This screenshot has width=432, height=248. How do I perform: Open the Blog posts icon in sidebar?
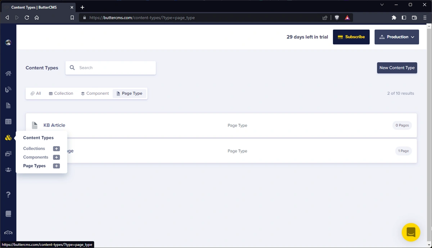pyautogui.click(x=8, y=89)
